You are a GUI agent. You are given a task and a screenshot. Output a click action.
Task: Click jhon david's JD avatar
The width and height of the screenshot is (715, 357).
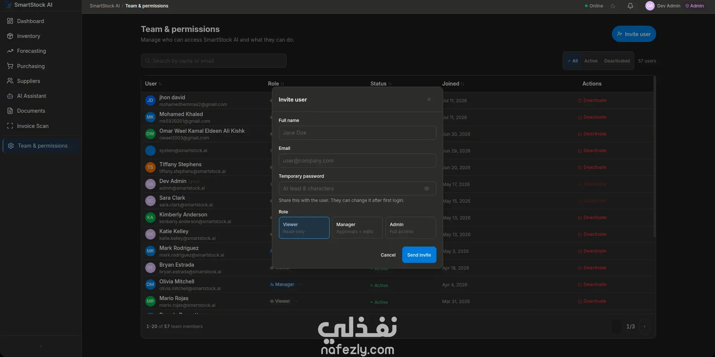point(150,100)
